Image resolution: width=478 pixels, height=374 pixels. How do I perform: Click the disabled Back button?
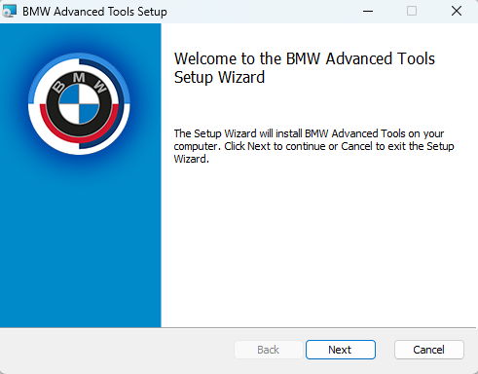click(x=269, y=350)
